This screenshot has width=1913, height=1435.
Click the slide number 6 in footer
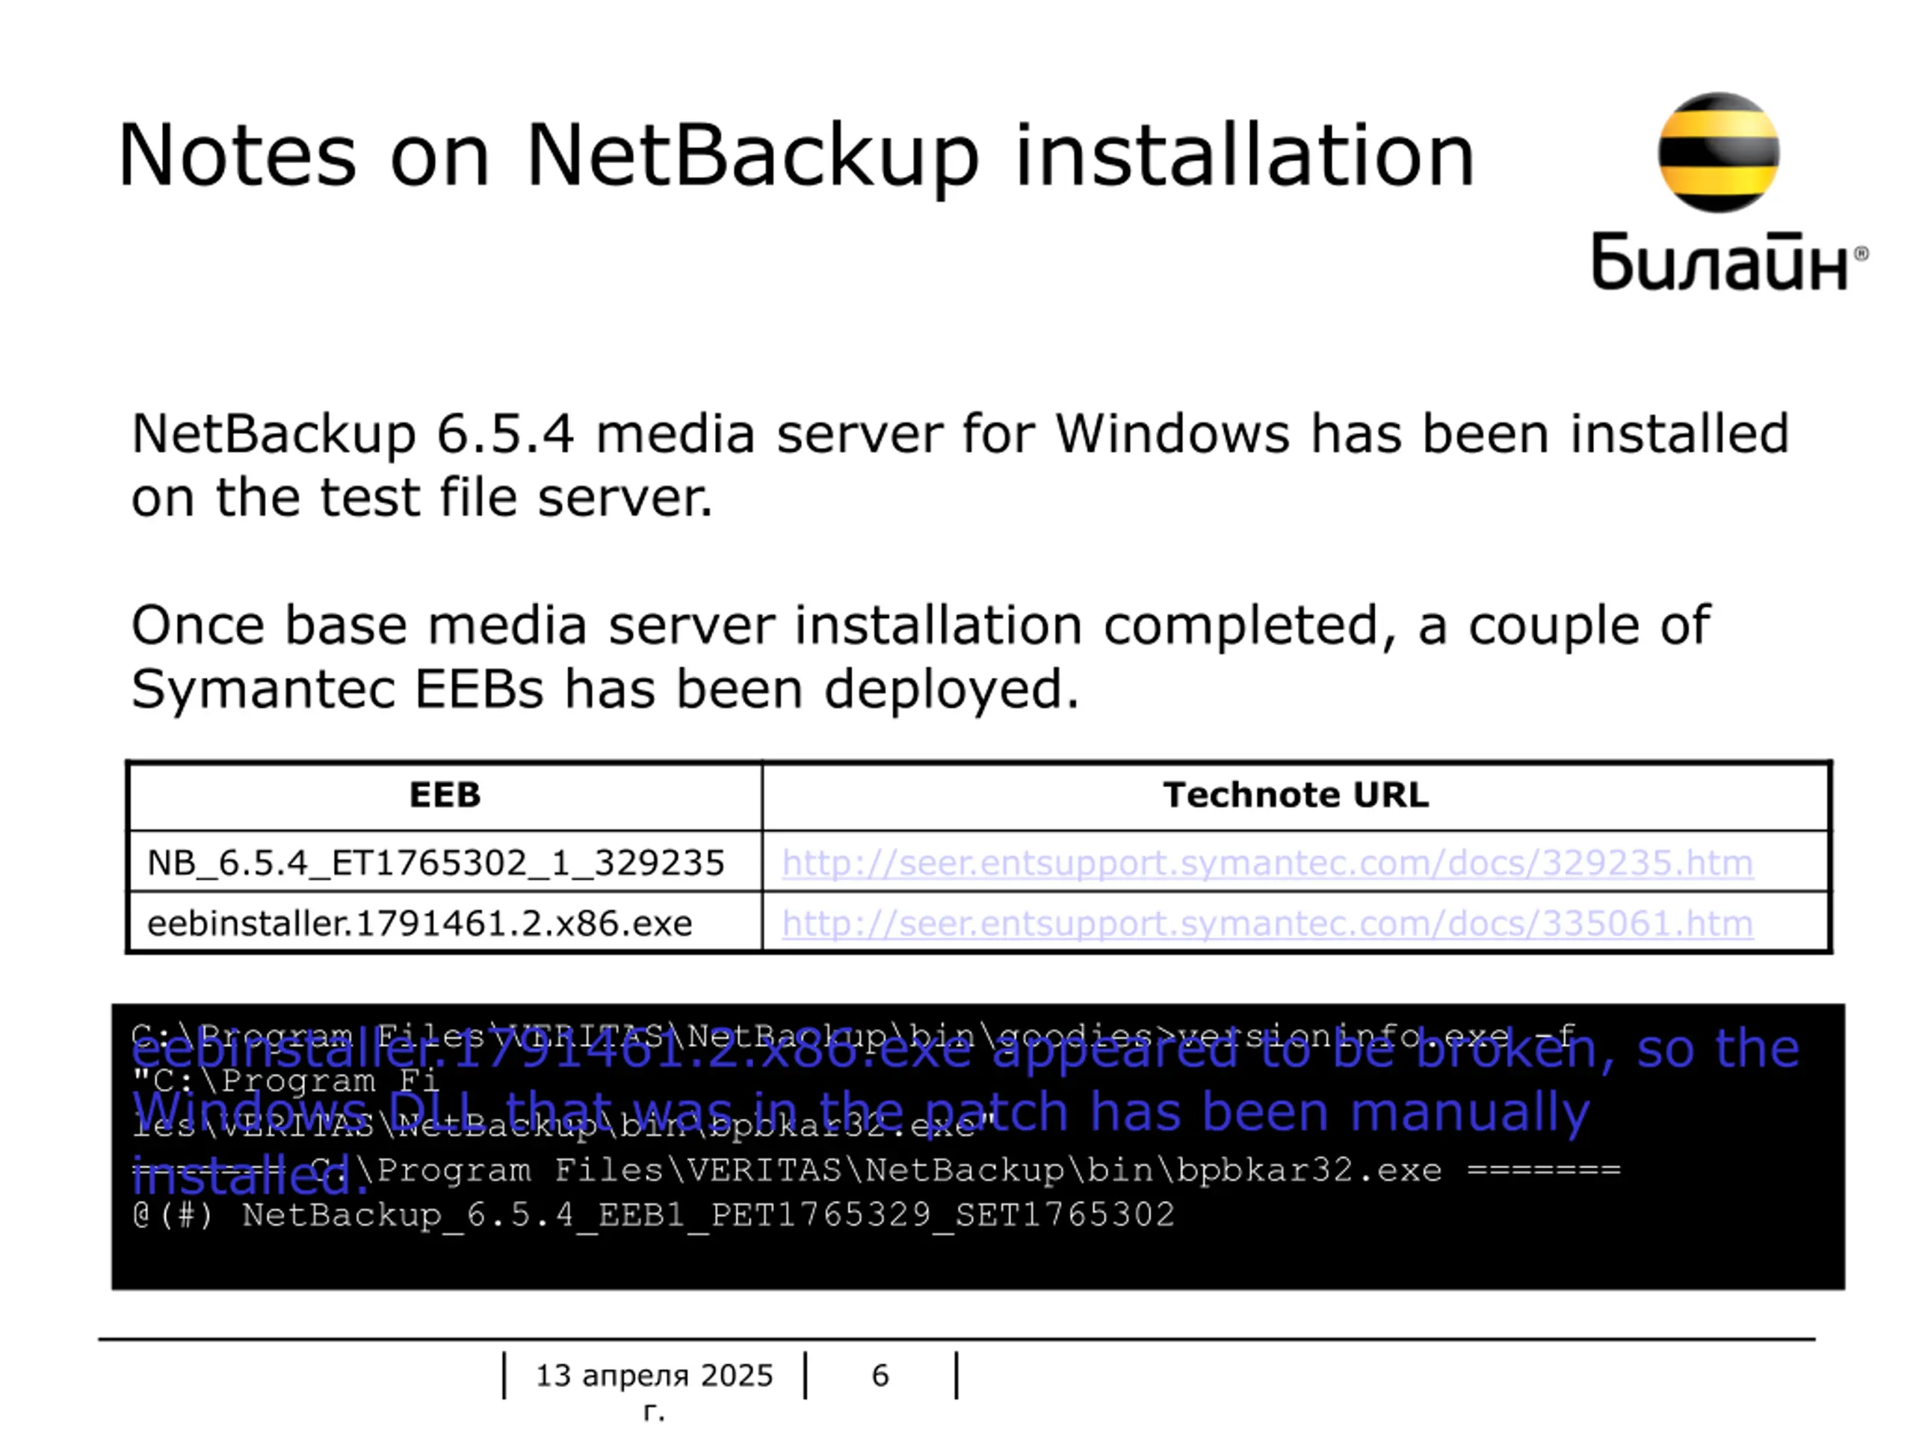[880, 1375]
